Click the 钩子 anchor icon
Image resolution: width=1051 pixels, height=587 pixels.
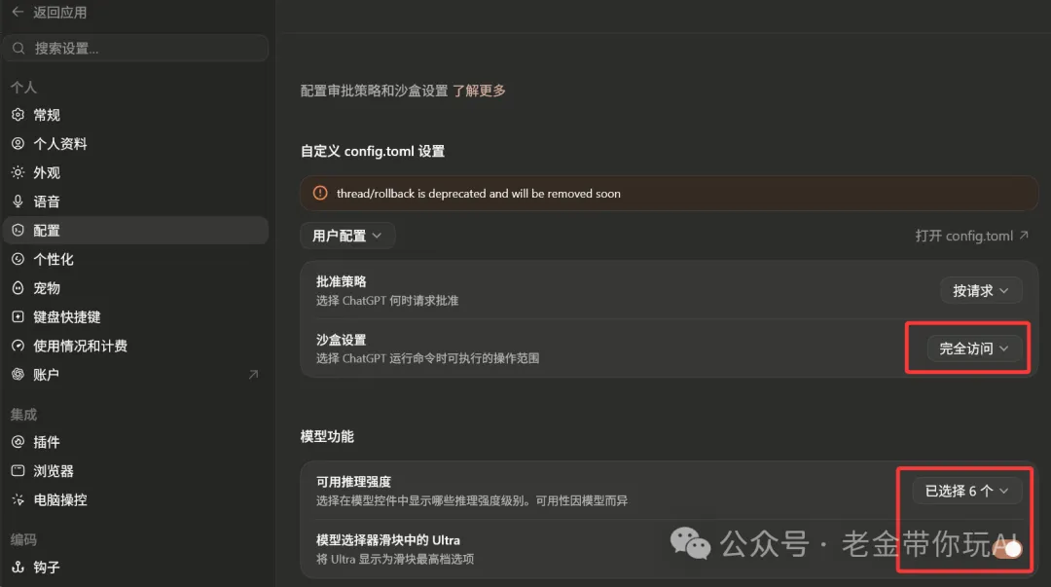click(18, 567)
